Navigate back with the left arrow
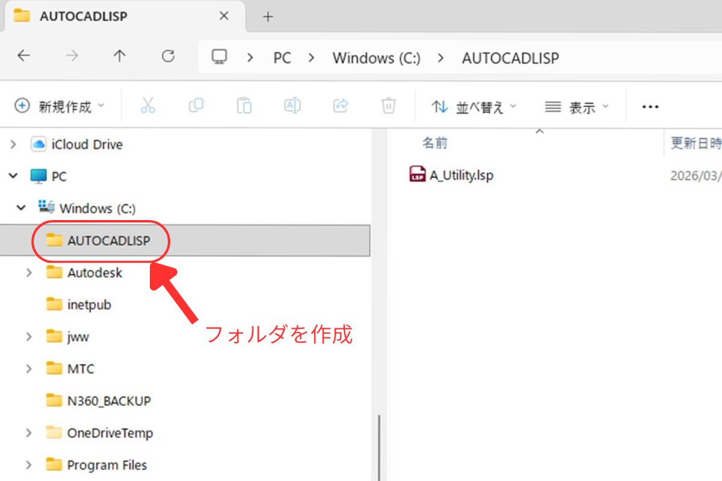This screenshot has height=481, width=722. click(23, 57)
